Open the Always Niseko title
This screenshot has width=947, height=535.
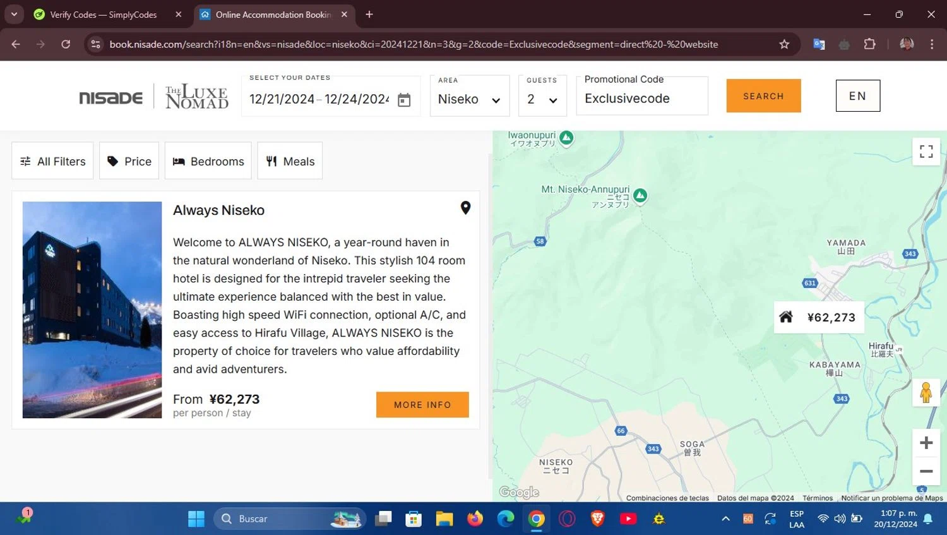(218, 210)
